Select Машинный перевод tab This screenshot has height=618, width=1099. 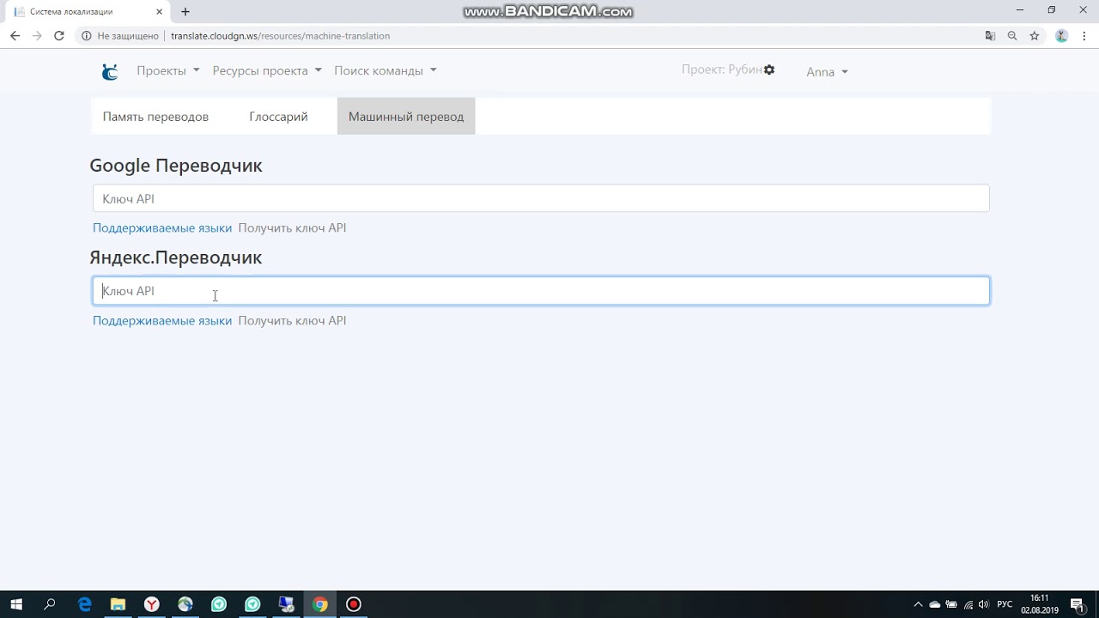406,117
